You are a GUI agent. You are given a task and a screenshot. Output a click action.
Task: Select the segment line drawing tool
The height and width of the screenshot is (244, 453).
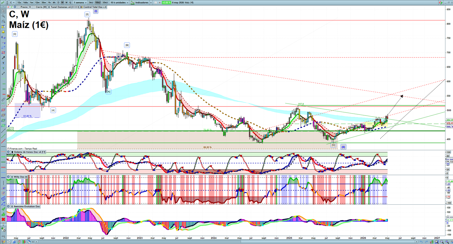coord(3,74)
